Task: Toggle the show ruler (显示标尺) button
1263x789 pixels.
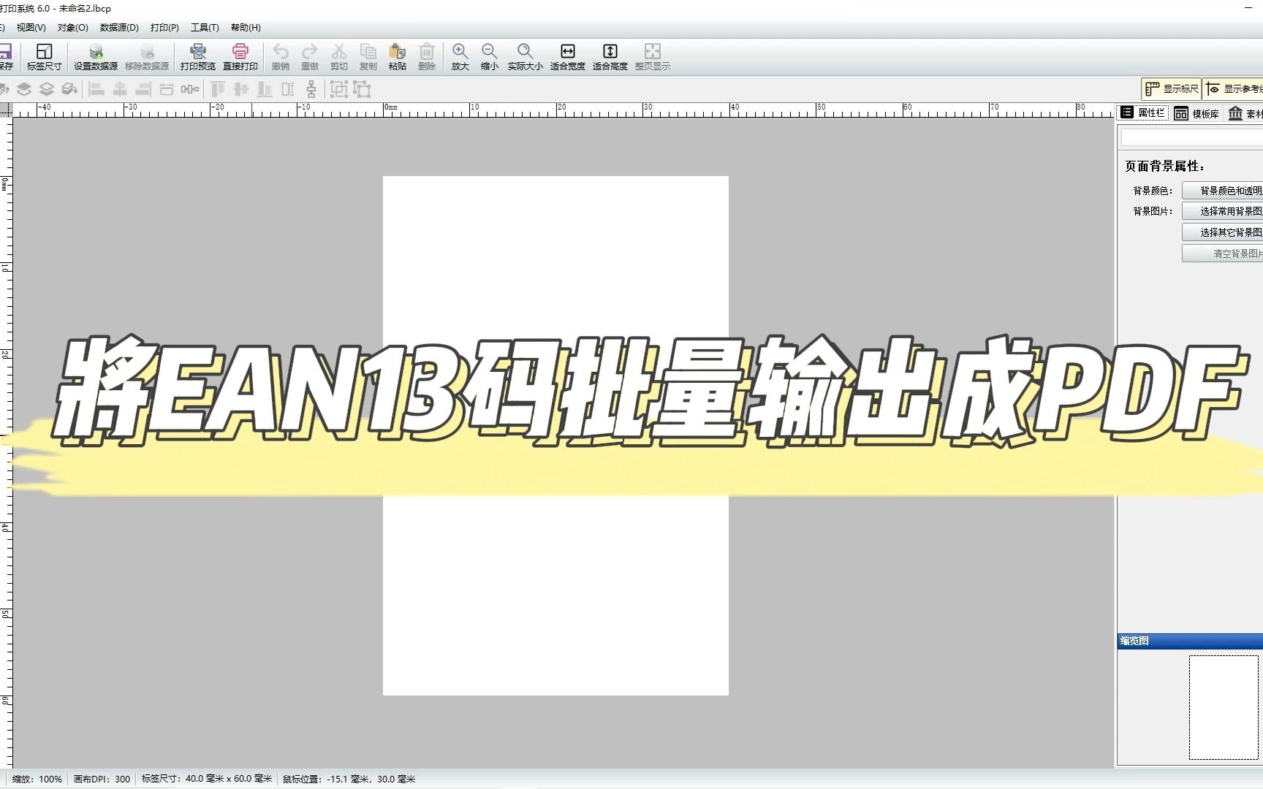Action: click(1172, 89)
